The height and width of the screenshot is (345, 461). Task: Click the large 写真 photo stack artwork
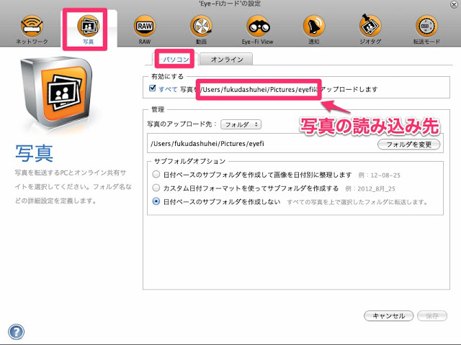[57, 93]
